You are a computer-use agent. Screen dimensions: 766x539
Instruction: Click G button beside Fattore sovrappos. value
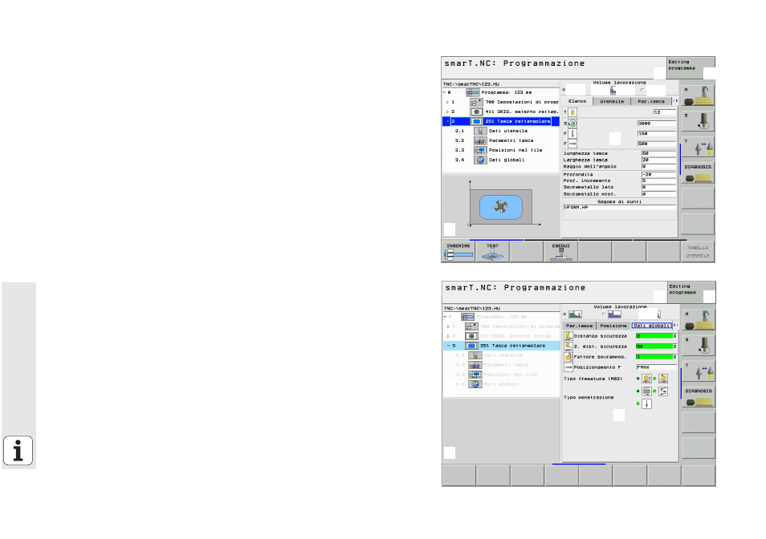pos(674,357)
